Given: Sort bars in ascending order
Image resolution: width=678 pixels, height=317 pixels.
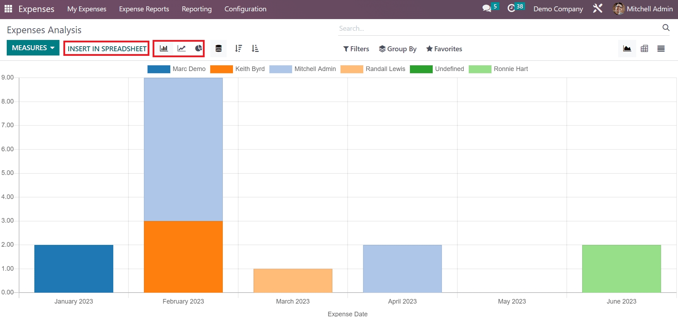Looking at the screenshot, I should 255,48.
